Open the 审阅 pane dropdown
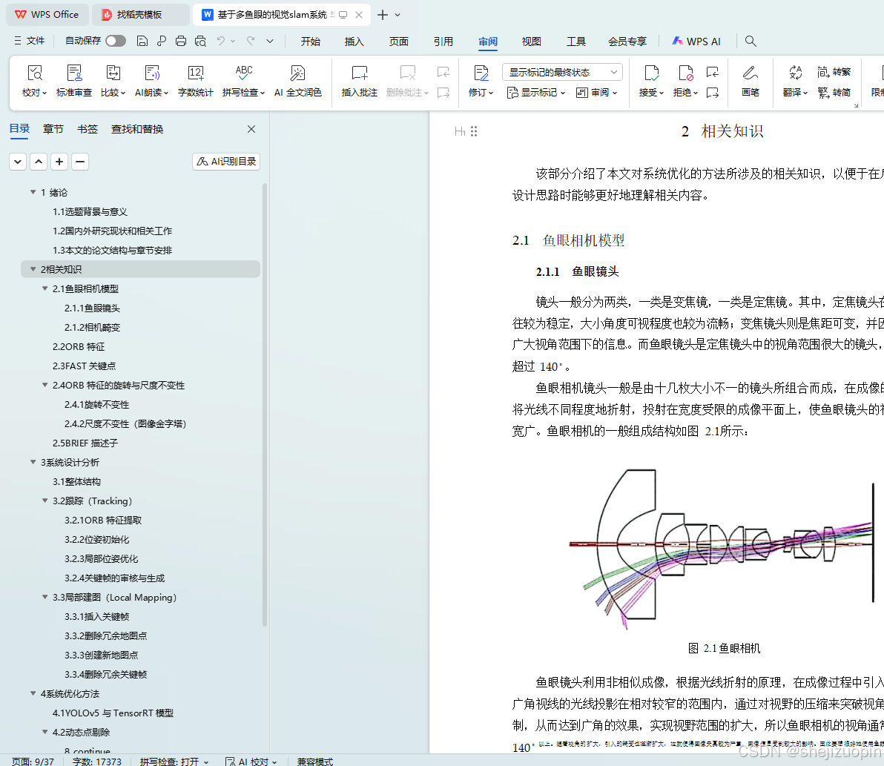This screenshot has height=766, width=884. (x=596, y=93)
